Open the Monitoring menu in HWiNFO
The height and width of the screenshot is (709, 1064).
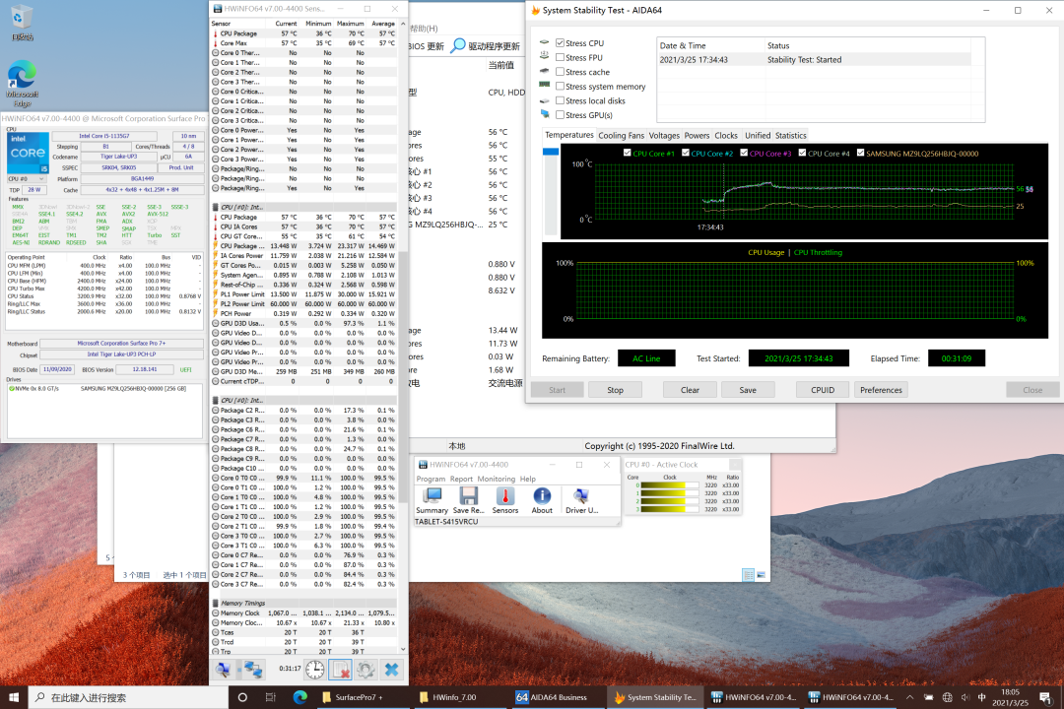tap(497, 480)
